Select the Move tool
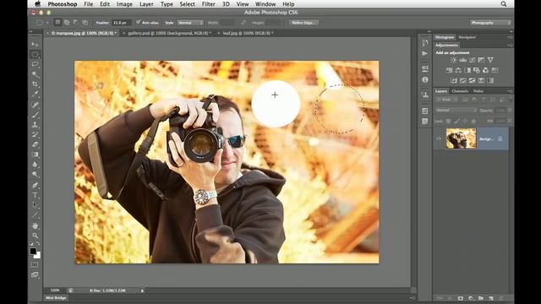The image size is (541, 304). pyautogui.click(x=35, y=45)
